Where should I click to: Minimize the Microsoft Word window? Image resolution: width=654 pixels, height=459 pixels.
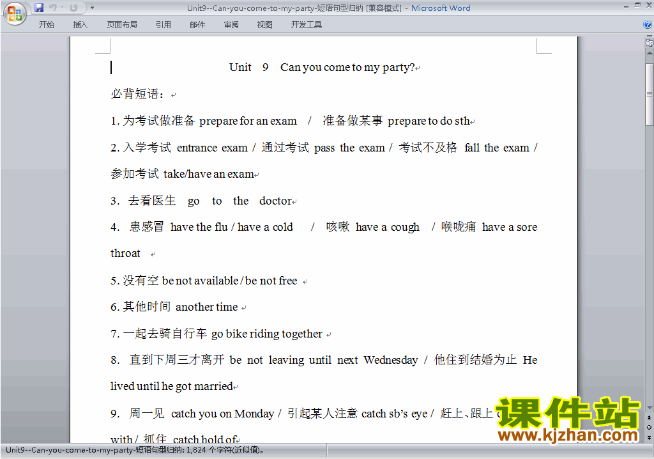[626, 6]
